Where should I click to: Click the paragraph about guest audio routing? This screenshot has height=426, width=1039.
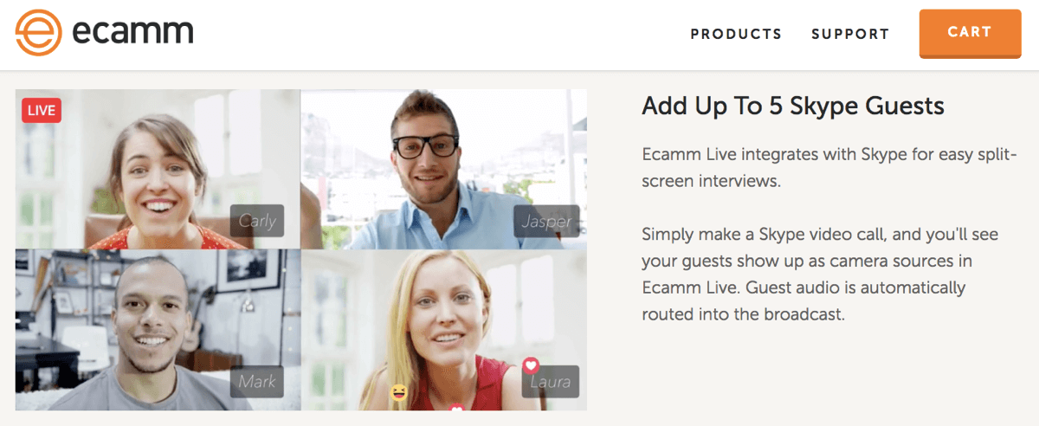pos(803,274)
